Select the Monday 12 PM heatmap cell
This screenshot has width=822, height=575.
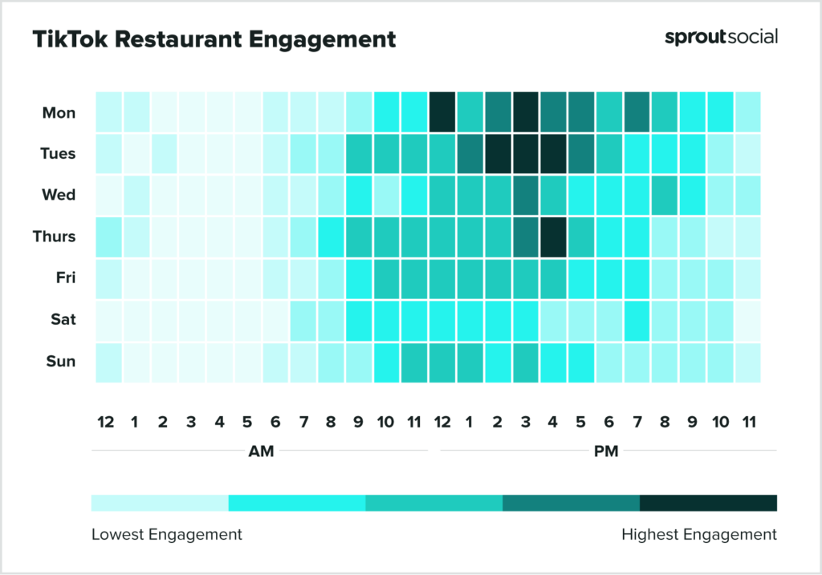pos(442,112)
